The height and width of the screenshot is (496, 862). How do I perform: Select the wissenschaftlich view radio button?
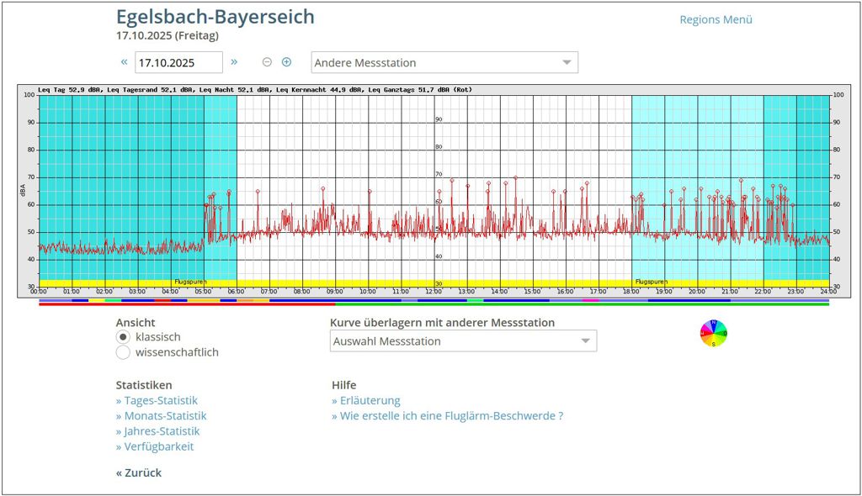pyautogui.click(x=123, y=352)
